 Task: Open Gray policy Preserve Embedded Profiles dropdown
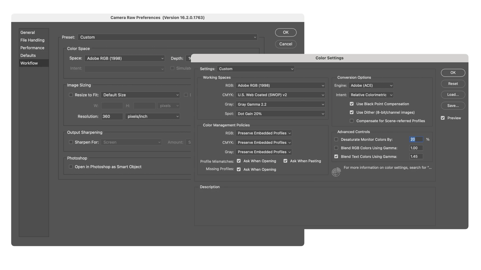click(264, 152)
